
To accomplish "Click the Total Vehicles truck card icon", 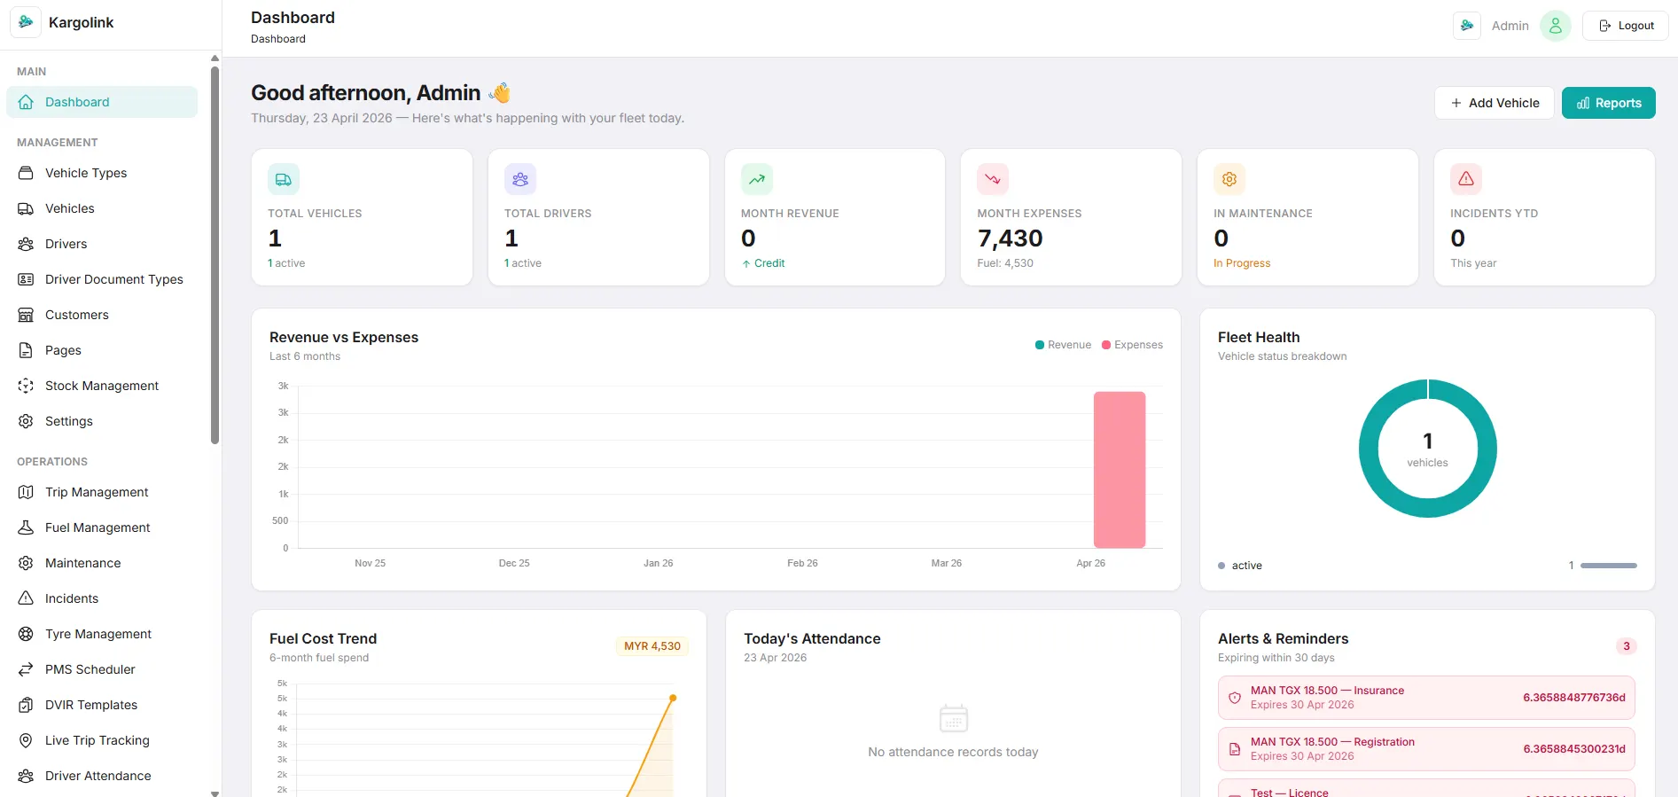I will coord(284,179).
